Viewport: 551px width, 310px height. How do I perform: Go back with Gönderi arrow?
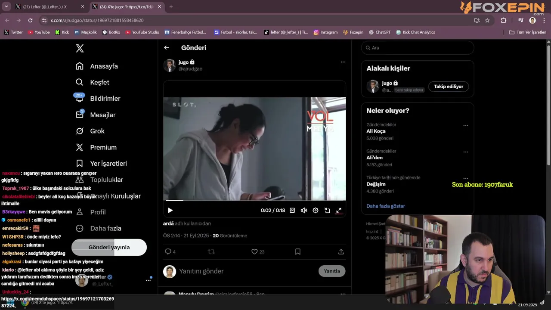pyautogui.click(x=167, y=48)
